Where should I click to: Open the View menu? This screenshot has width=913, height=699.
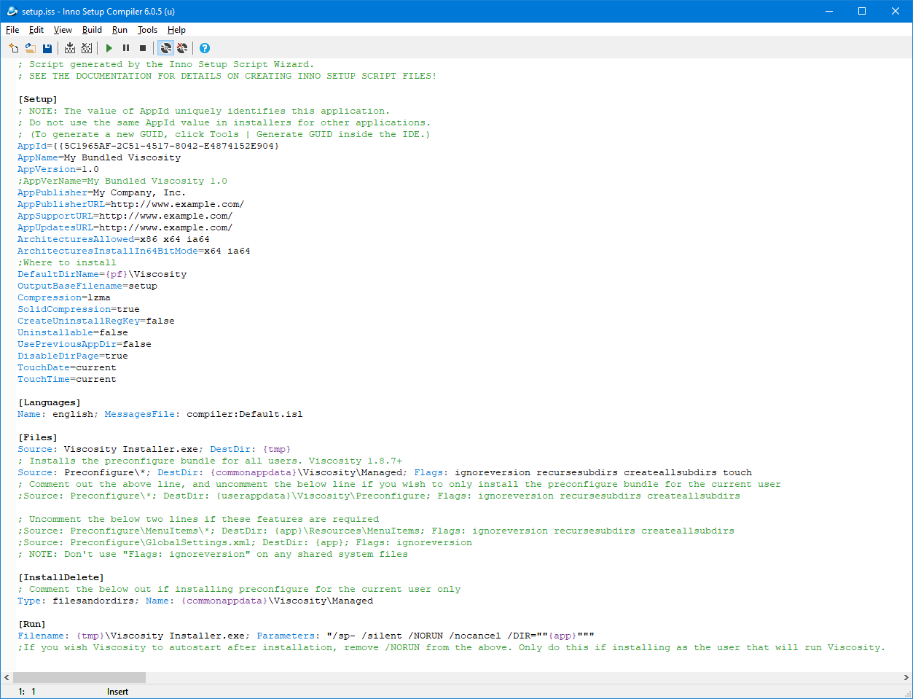[63, 30]
